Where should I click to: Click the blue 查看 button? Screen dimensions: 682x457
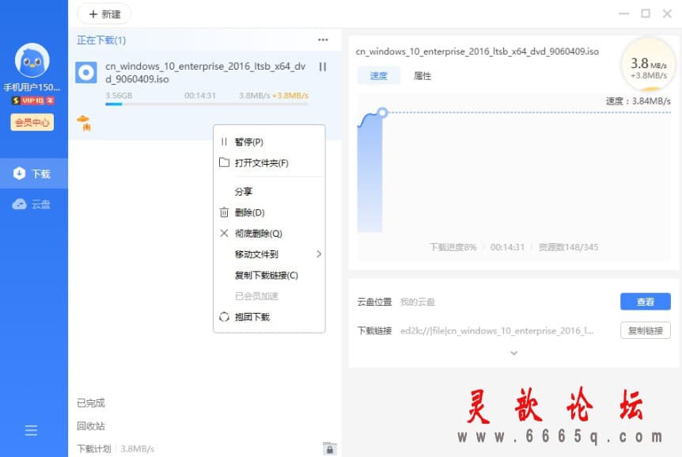tap(645, 302)
